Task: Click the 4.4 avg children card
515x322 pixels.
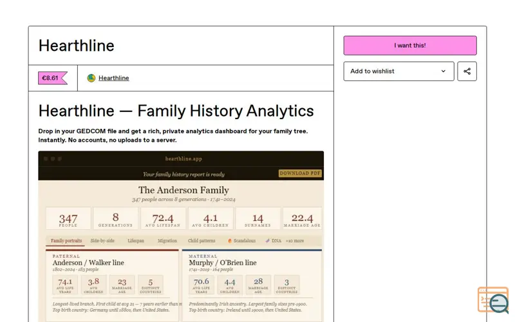Action: tap(230, 285)
